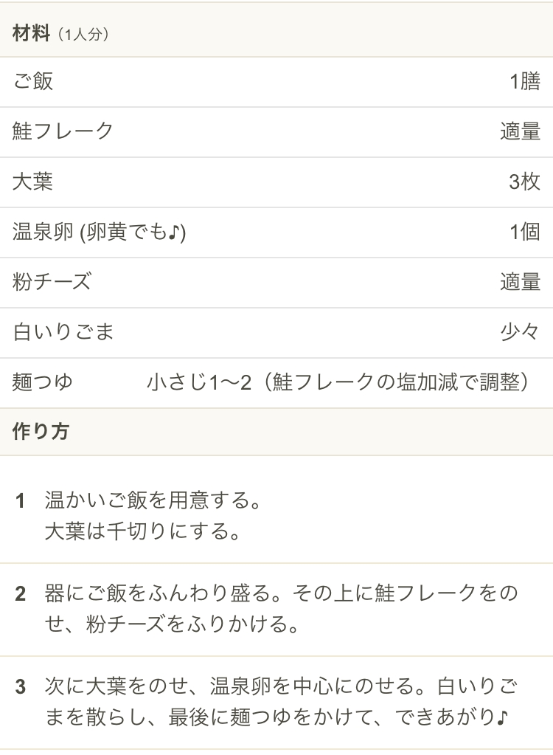The height and width of the screenshot is (755, 553).
Task: Click the 粉チーズ ingredient row
Action: point(276,282)
